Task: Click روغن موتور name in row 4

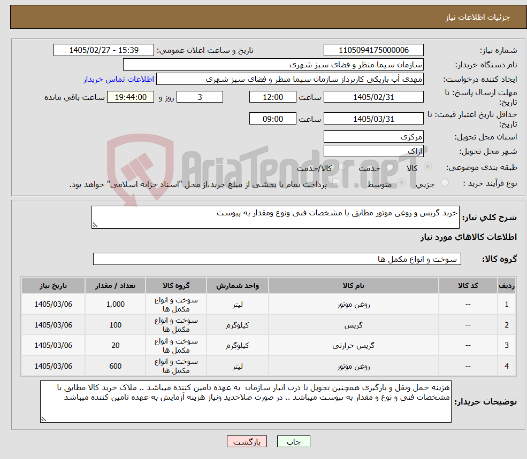Action: (x=354, y=366)
